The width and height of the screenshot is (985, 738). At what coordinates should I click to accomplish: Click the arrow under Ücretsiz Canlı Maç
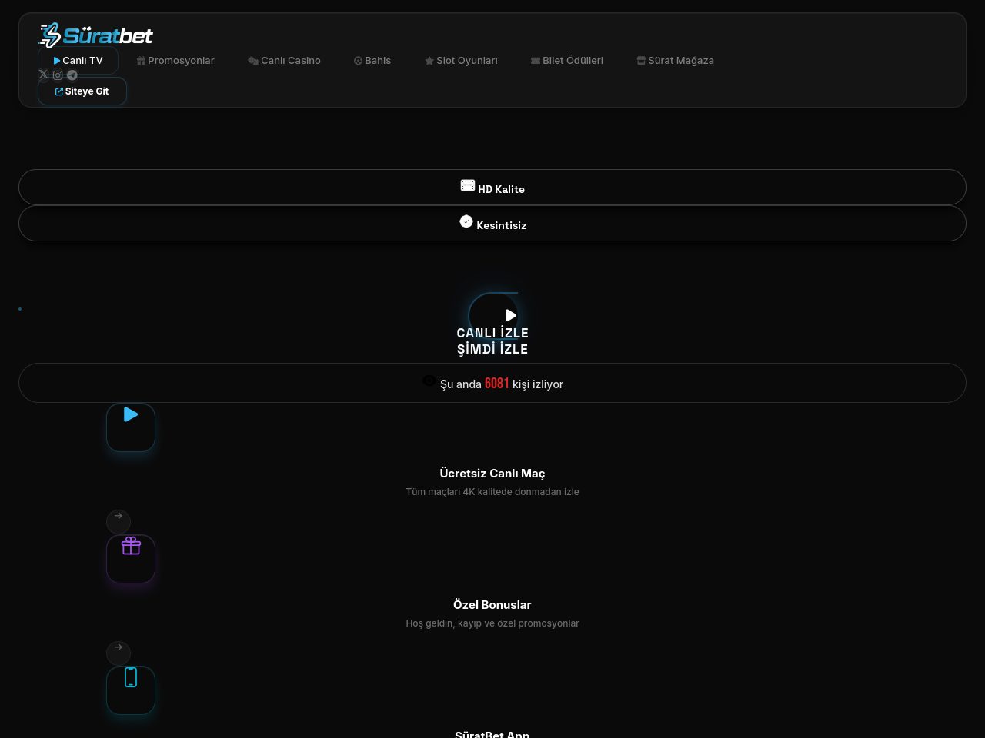(119, 522)
